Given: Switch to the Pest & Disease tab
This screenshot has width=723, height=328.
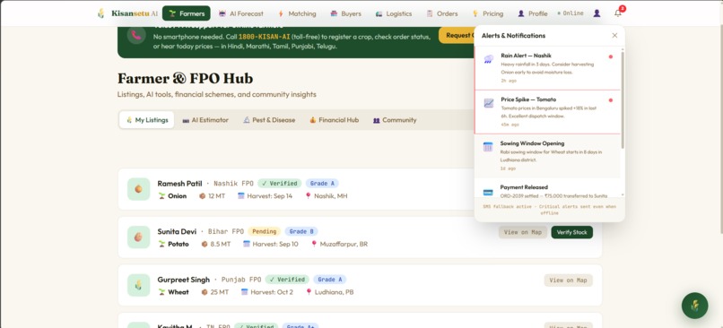Looking at the screenshot, I should [x=269, y=120].
